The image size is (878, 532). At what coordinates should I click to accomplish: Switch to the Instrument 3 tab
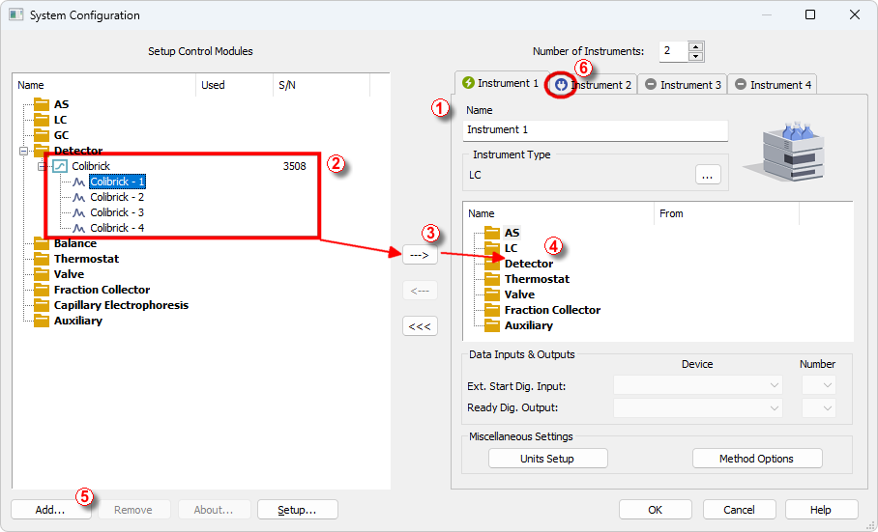[x=683, y=84]
